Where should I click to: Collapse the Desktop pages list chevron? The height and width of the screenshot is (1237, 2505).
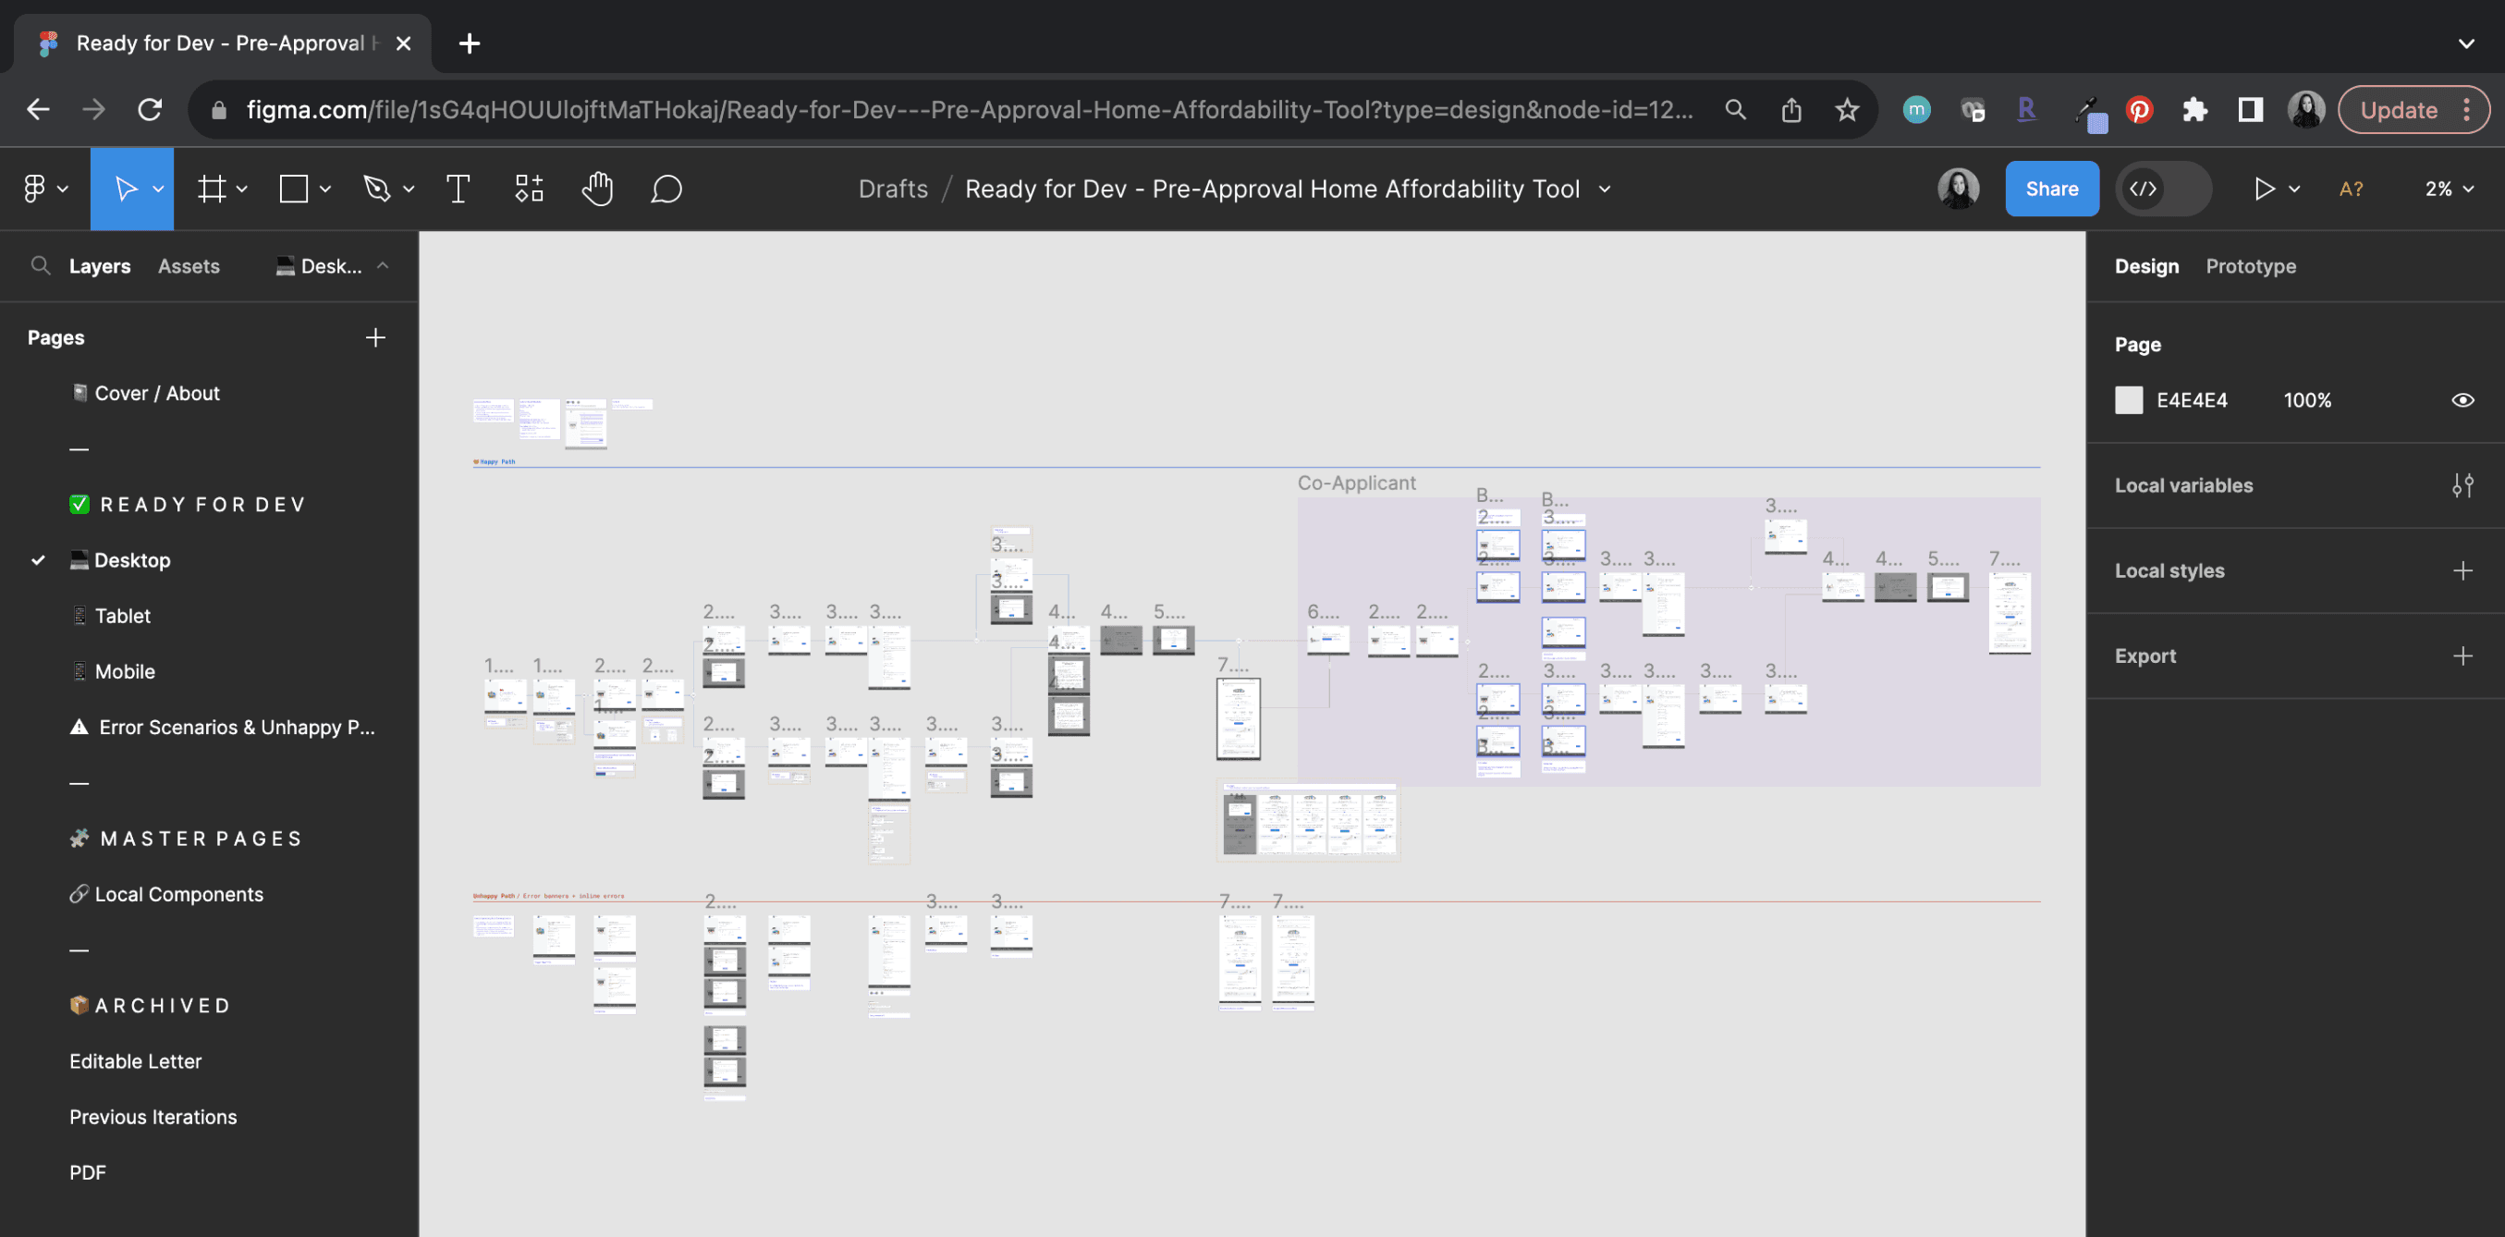click(383, 265)
